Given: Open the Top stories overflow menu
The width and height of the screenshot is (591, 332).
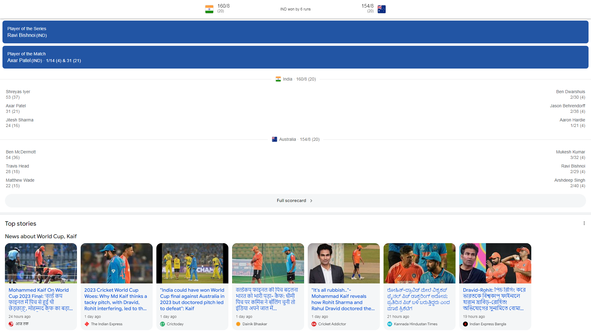Looking at the screenshot, I should tap(584, 223).
